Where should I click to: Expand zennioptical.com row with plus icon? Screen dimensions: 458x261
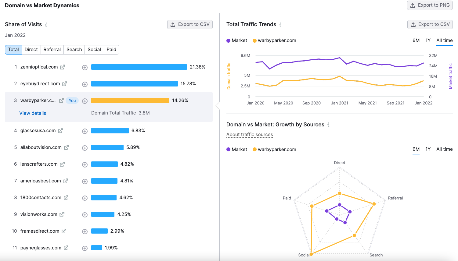(85, 68)
